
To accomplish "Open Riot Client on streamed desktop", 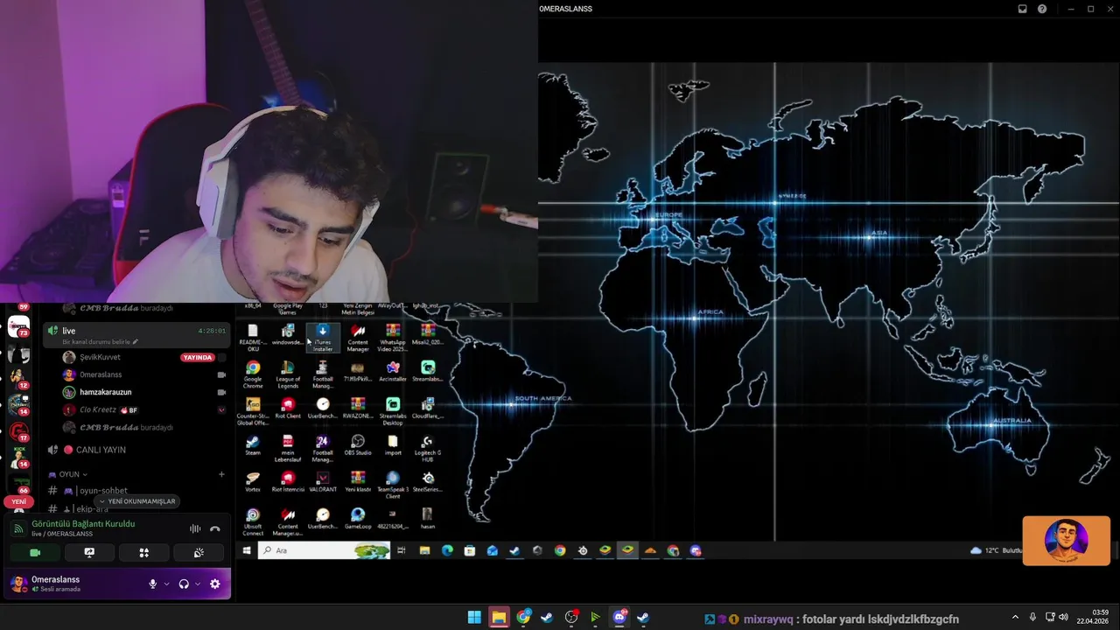I will [288, 409].
